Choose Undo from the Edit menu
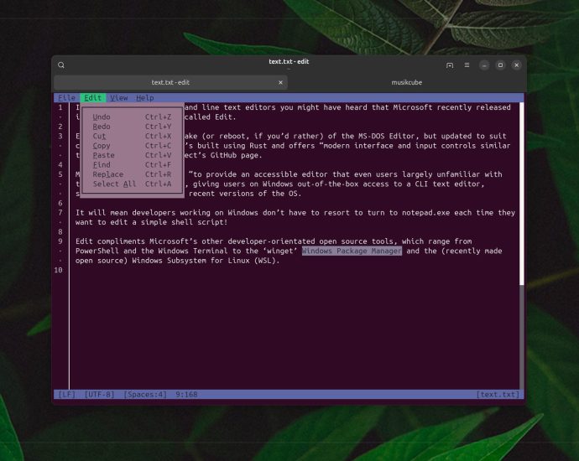 pos(133,117)
